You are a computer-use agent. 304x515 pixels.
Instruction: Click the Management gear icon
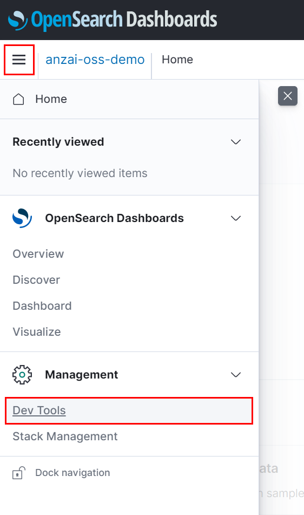(x=22, y=374)
